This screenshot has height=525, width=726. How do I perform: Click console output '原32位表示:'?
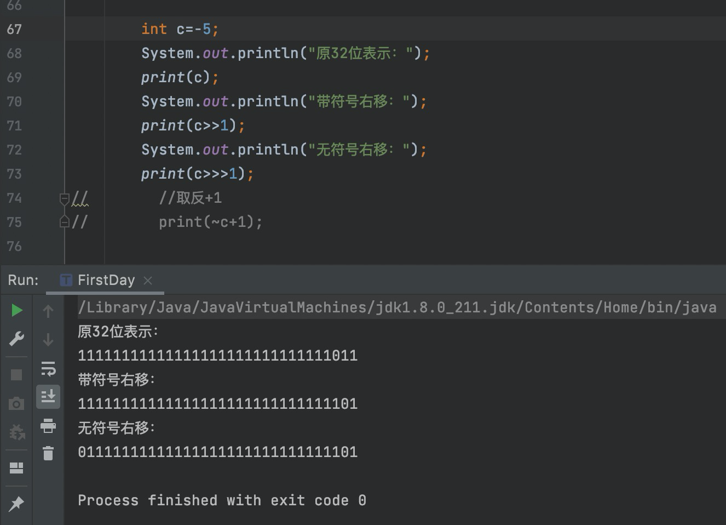(118, 331)
